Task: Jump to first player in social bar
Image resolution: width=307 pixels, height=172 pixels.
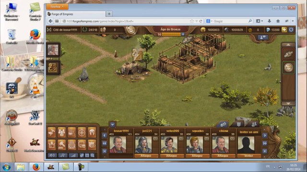Action: [x=105, y=151]
